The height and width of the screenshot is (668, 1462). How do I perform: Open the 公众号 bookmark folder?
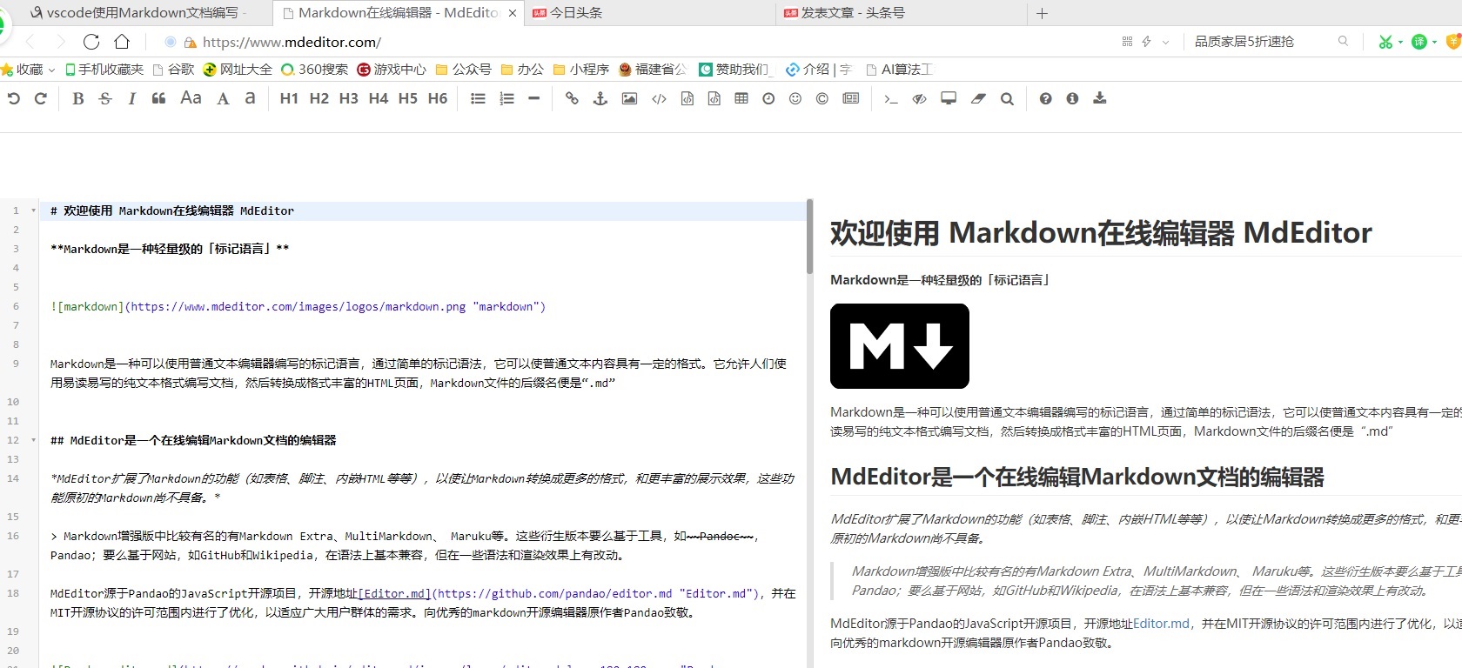(x=463, y=70)
